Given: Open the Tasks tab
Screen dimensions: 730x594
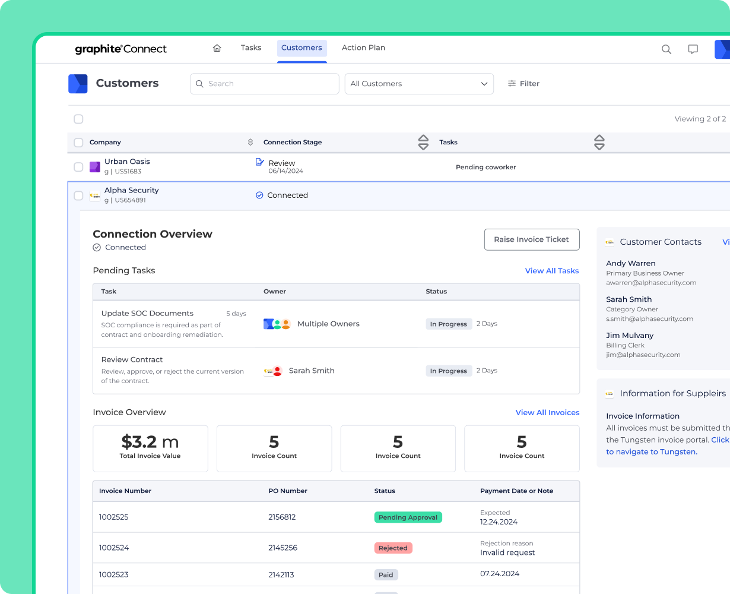Looking at the screenshot, I should pos(251,48).
